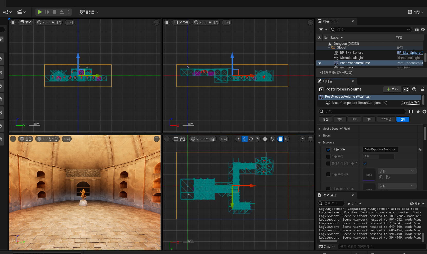
Task: Open the 플랫폼 platforms dropdown
Action: point(89,12)
